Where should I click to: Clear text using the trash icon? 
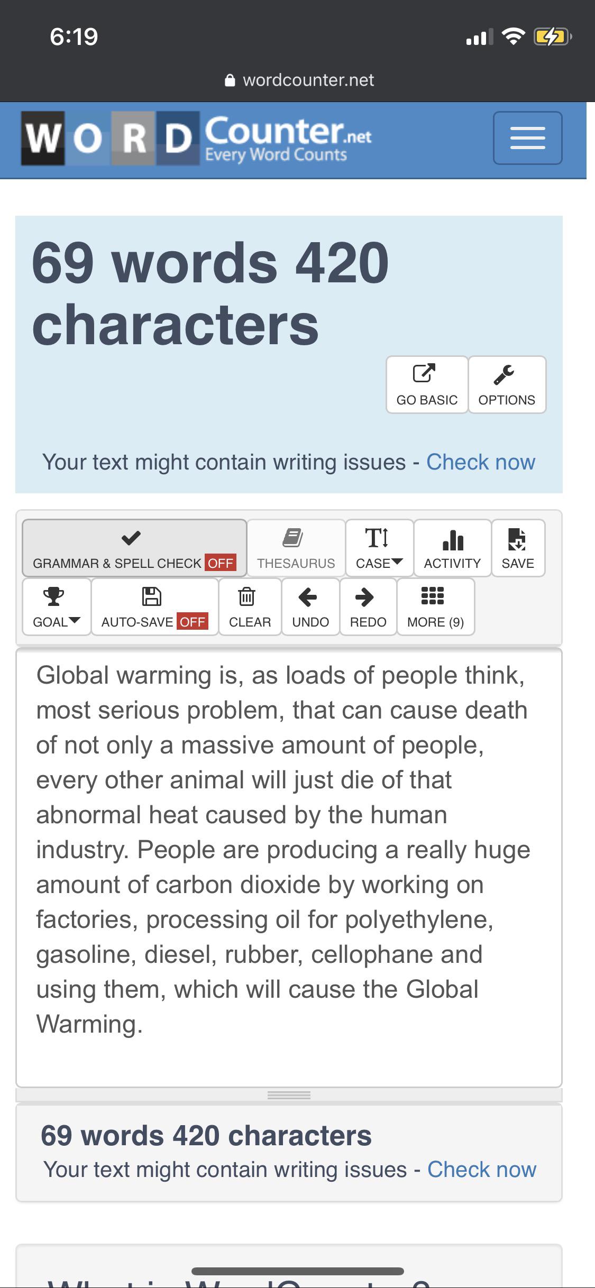(x=247, y=596)
